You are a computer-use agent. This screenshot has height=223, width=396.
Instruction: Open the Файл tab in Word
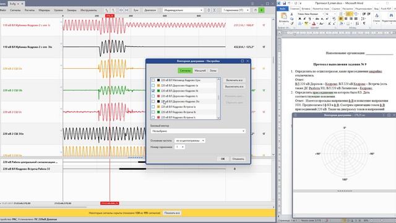click(x=282, y=9)
